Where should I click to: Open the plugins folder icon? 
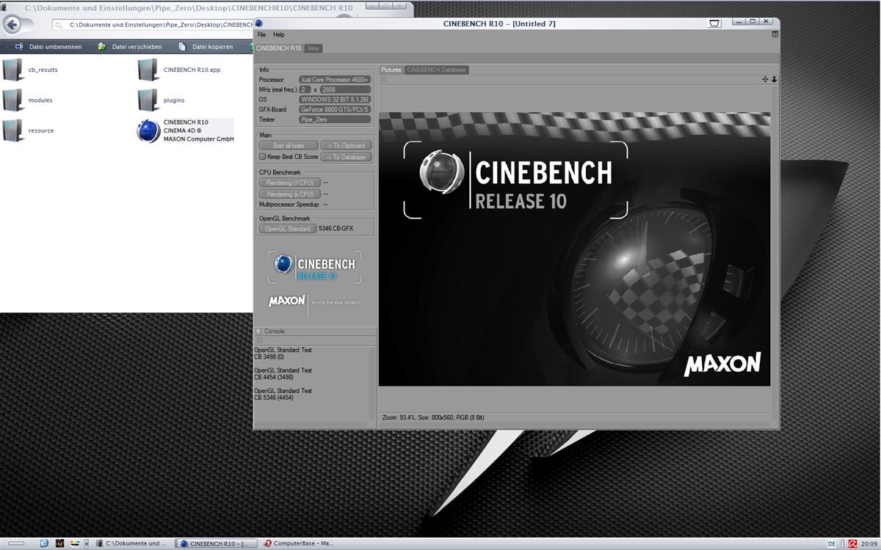click(x=148, y=100)
